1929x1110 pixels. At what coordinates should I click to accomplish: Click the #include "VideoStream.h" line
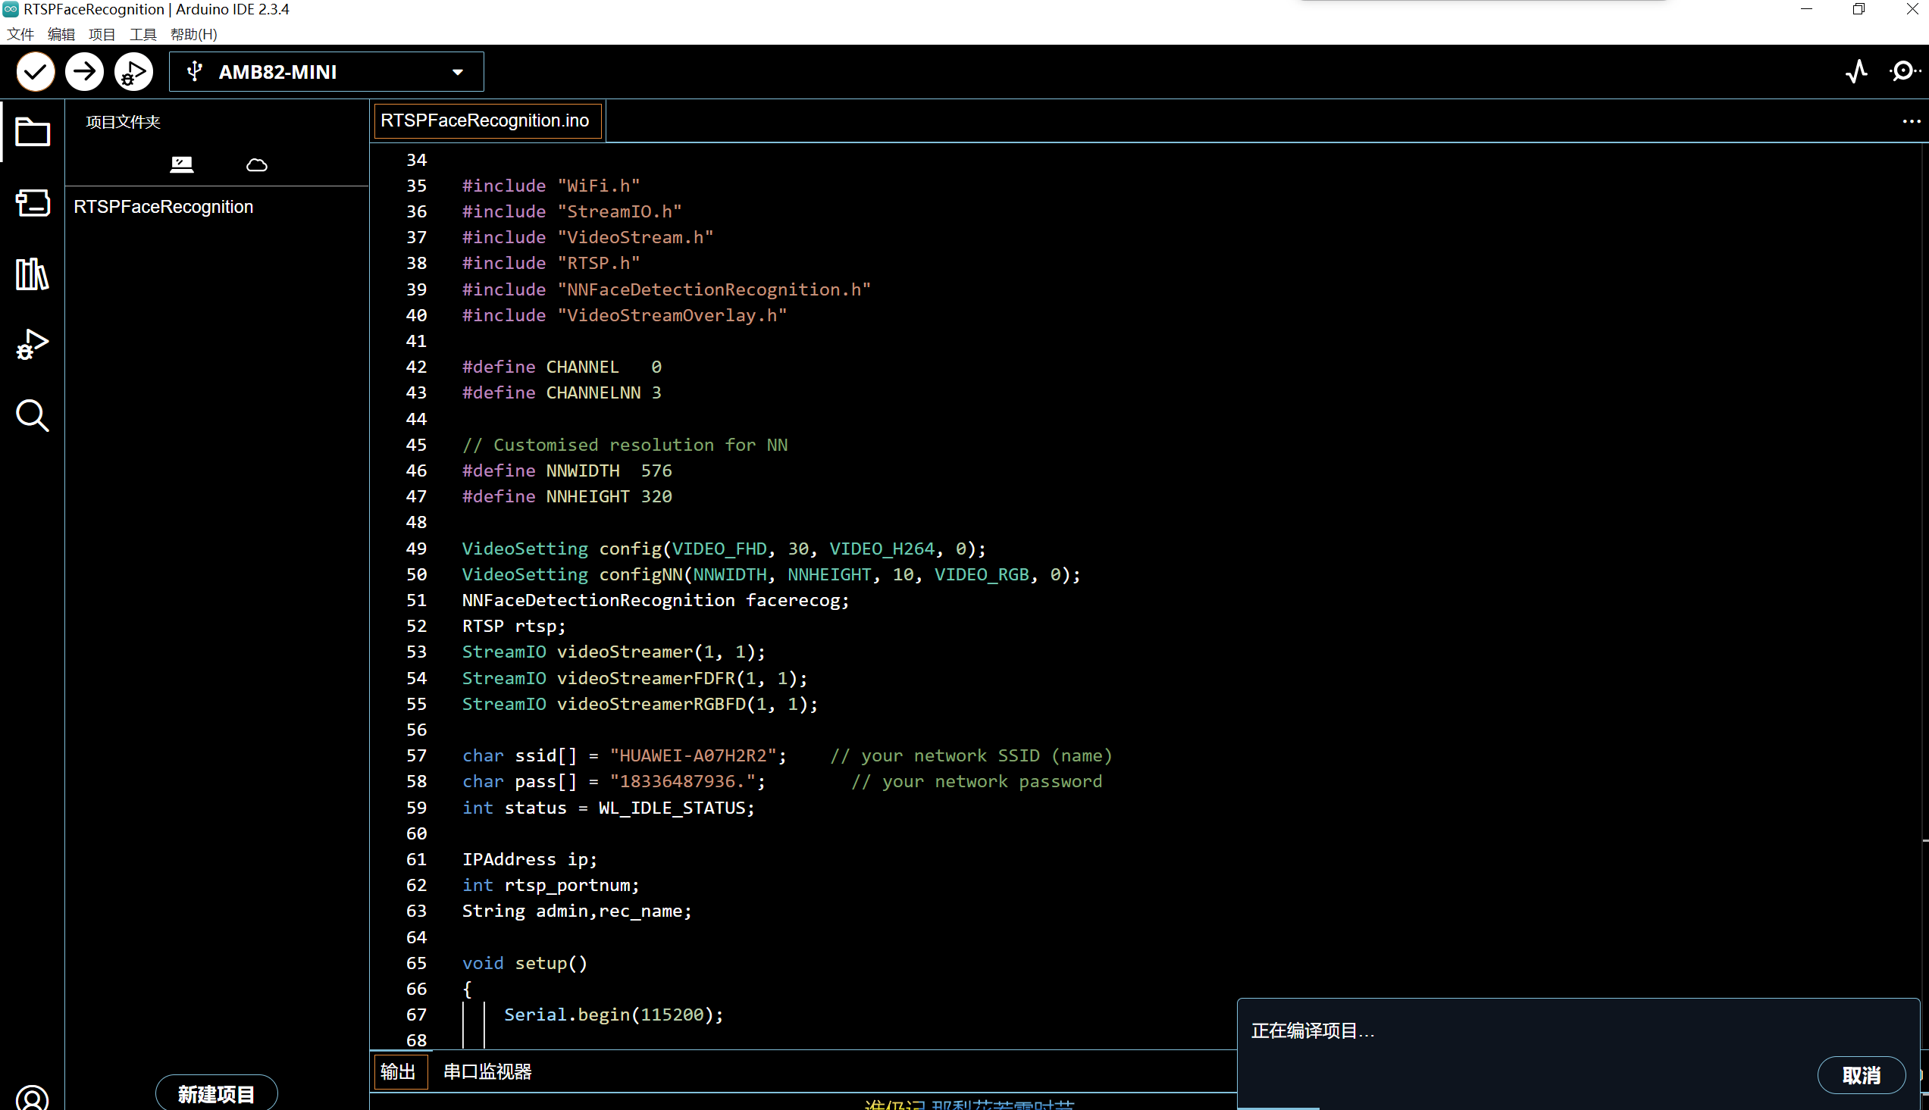click(588, 237)
